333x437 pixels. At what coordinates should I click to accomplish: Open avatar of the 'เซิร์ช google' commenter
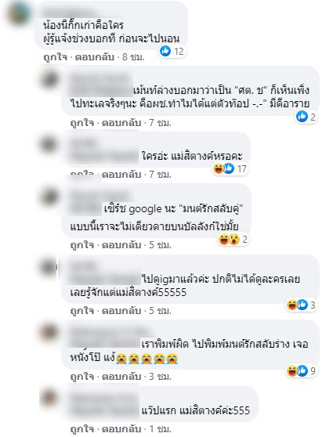point(49,197)
